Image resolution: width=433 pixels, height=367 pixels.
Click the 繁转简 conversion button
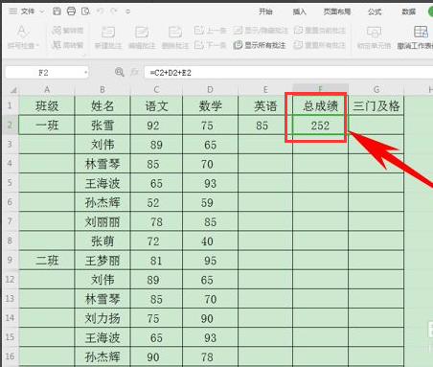pyautogui.click(x=67, y=31)
